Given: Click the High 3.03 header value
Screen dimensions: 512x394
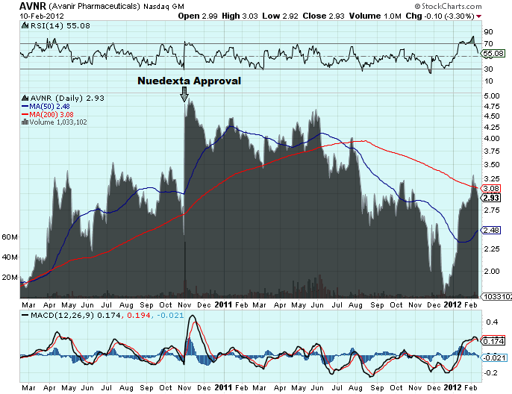Looking at the screenshot, I should (x=240, y=16).
